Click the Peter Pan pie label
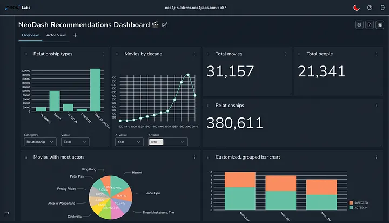The image size is (389, 223). point(77,176)
